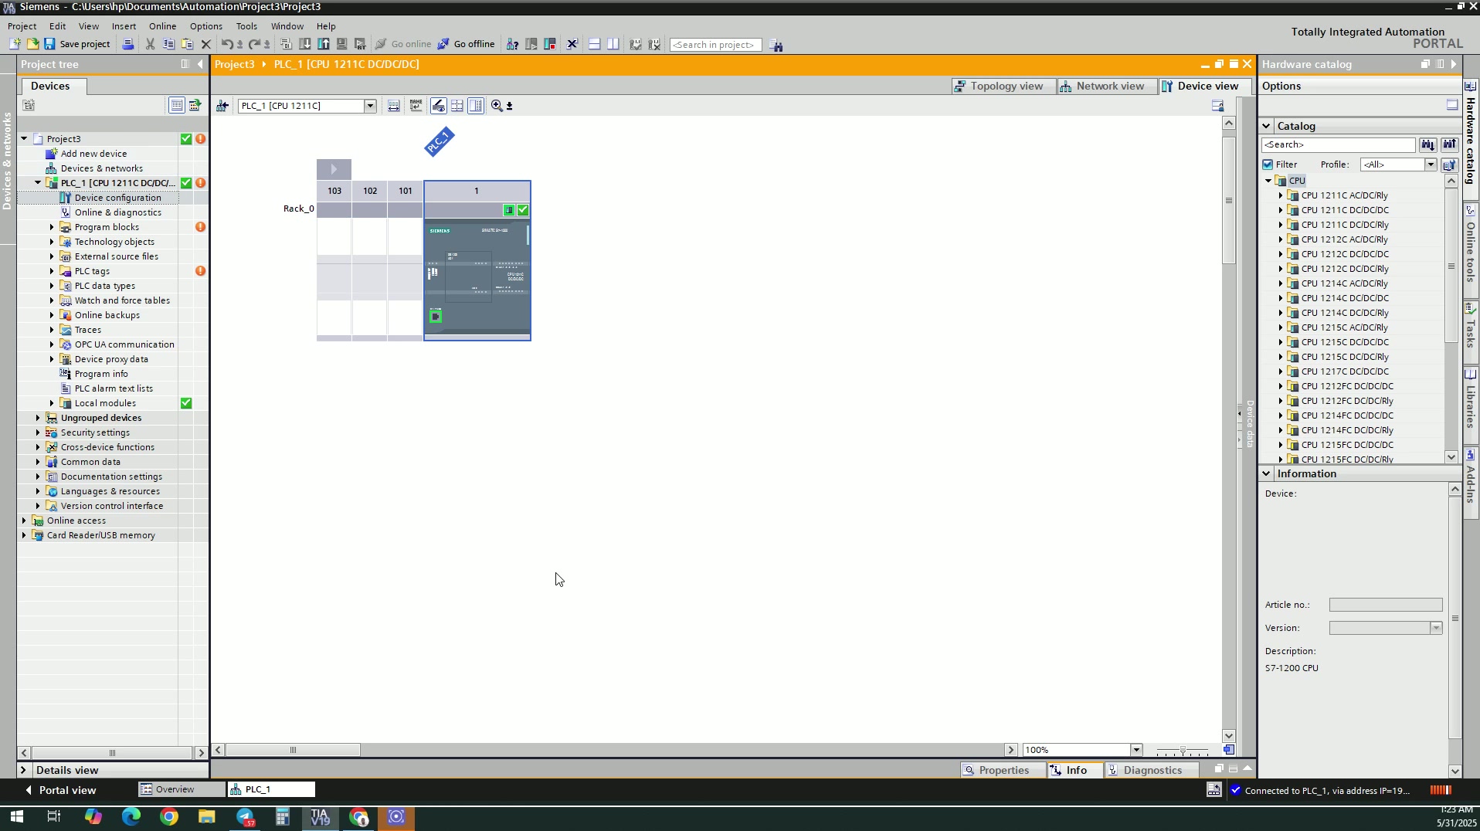The image size is (1480, 831).
Task: Click the Cut scissors icon
Action: [x=150, y=44]
